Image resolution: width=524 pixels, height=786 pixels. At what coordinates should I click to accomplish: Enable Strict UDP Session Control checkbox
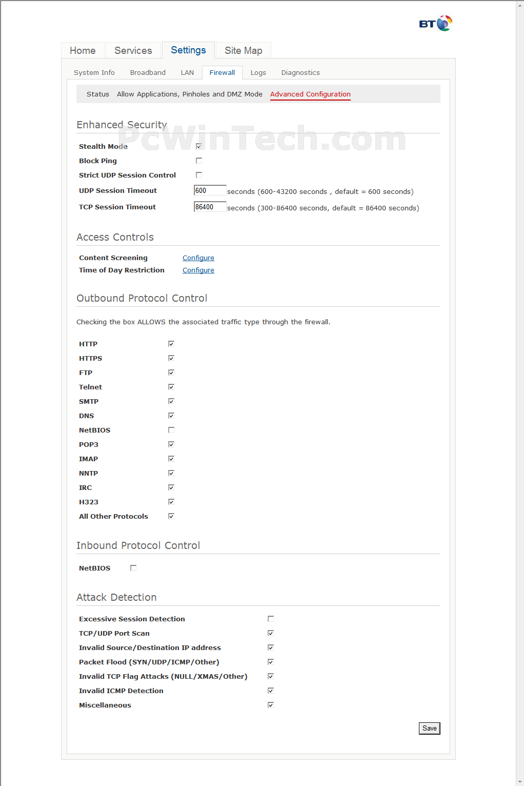(199, 175)
